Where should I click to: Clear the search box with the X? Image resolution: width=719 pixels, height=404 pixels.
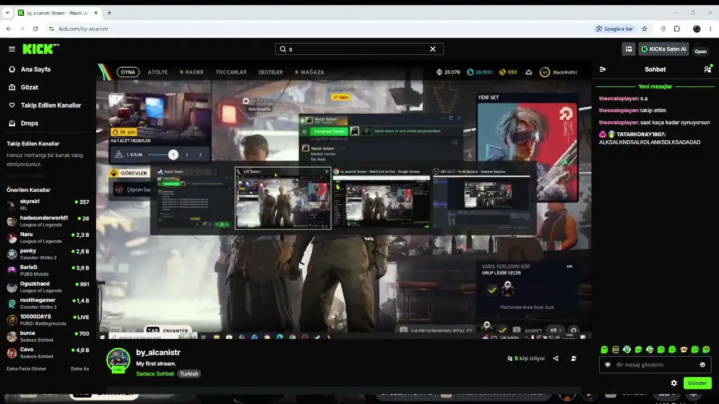[433, 49]
